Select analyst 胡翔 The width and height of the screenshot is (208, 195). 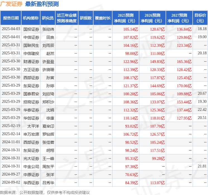pos(50,150)
